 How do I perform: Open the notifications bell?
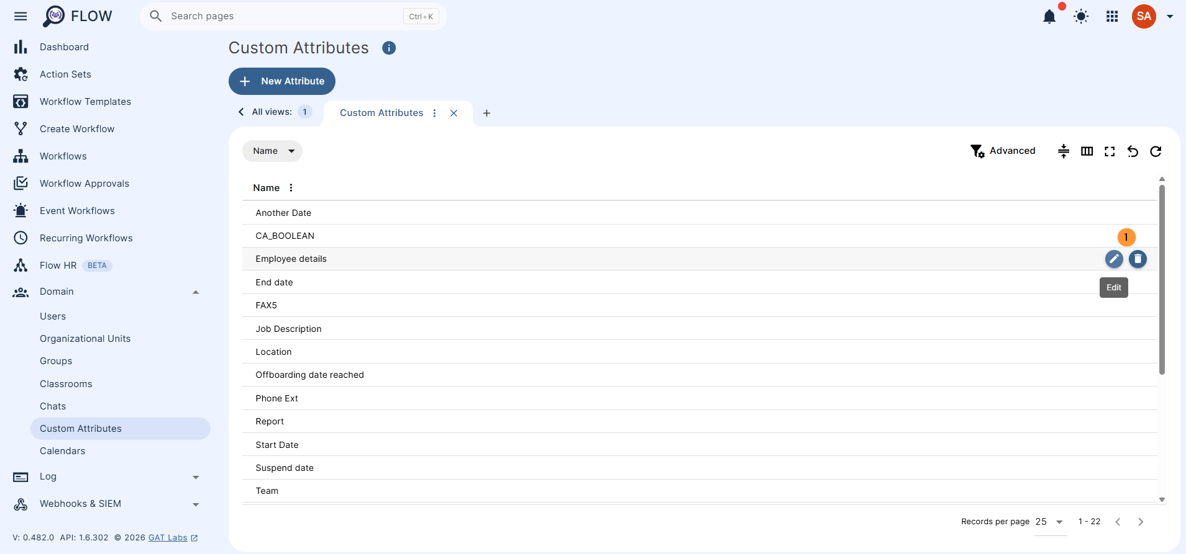tap(1049, 17)
